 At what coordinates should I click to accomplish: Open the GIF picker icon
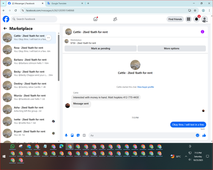[84, 135]
